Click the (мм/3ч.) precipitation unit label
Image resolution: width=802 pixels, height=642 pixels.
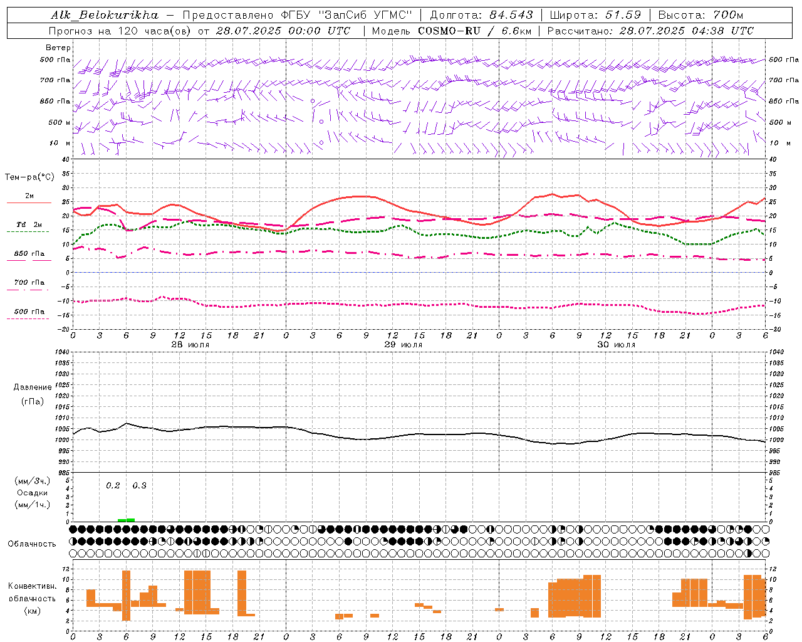[x=33, y=481]
